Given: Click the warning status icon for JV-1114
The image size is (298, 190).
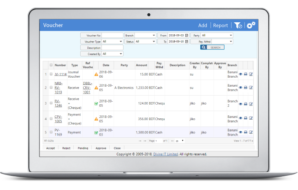Looking at the screenshot, I should [x=96, y=74].
